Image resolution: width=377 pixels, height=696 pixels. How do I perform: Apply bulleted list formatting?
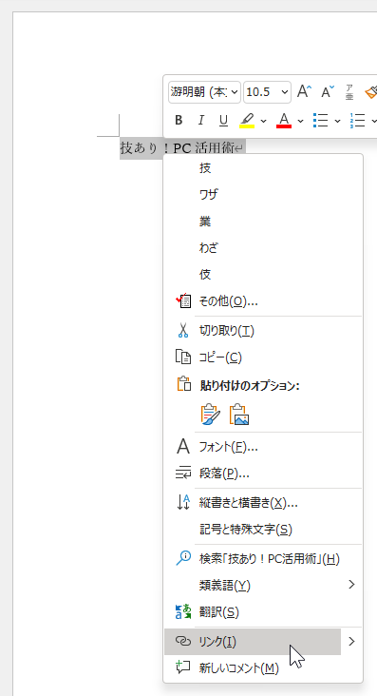click(x=320, y=121)
